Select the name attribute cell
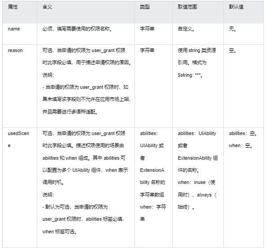 point(20,34)
